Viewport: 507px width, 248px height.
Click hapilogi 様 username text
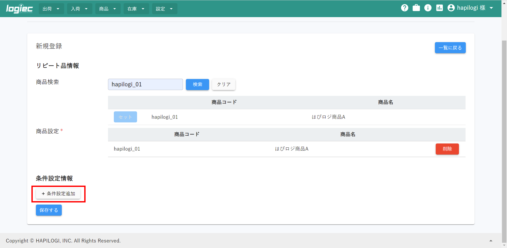point(471,8)
